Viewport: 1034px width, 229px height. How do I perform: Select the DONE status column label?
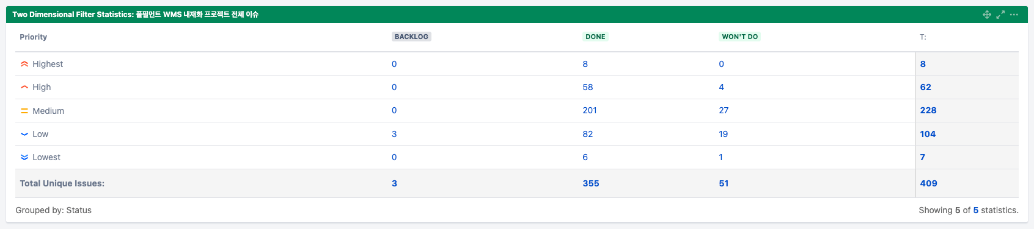pos(595,37)
